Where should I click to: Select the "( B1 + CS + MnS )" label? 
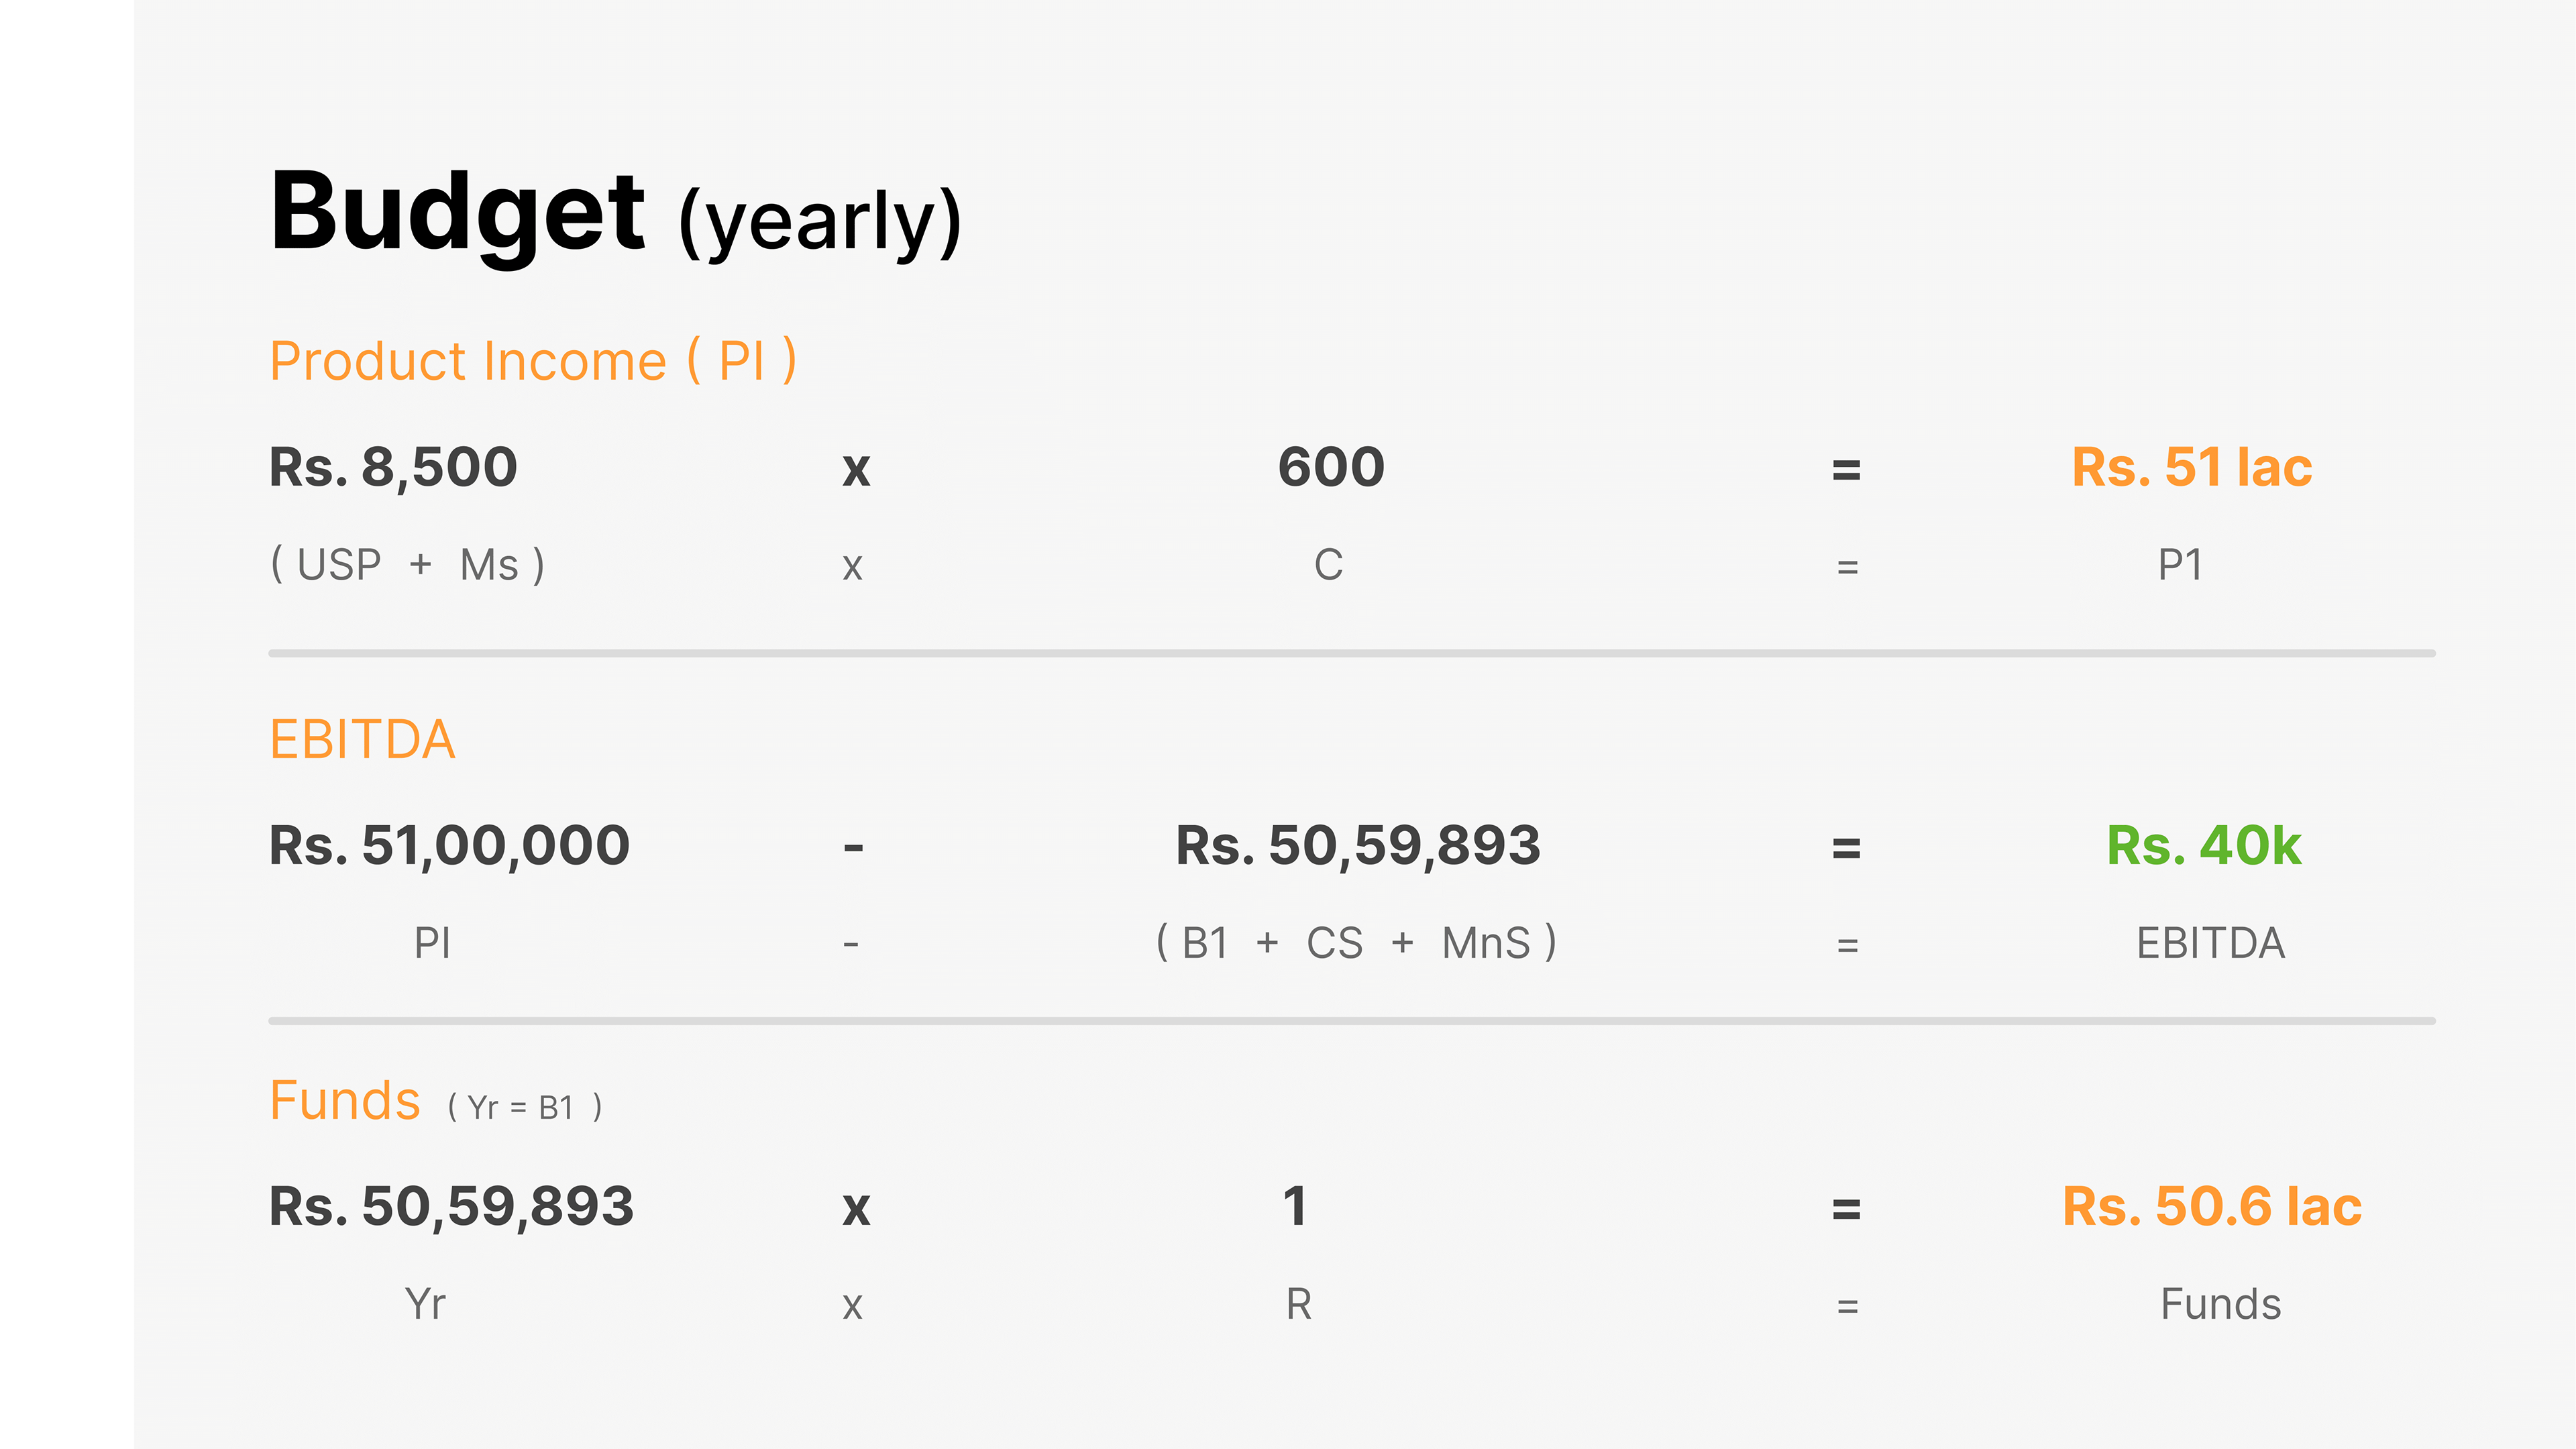(x=1356, y=943)
